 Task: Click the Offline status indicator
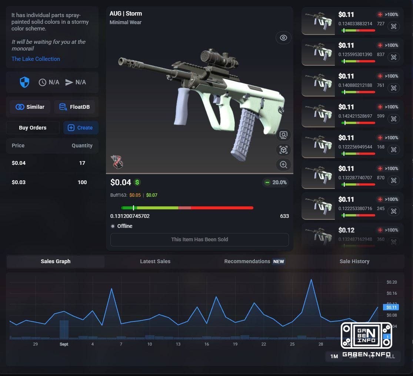[x=122, y=226]
